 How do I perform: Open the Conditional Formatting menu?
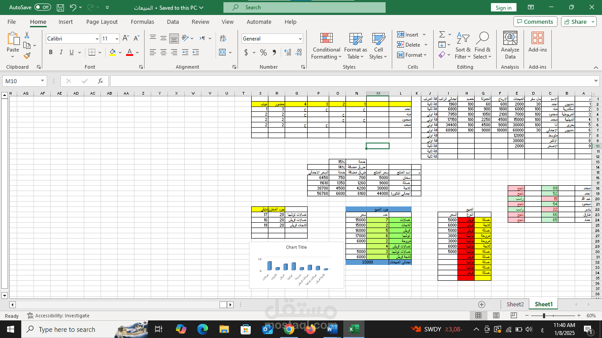click(x=327, y=46)
